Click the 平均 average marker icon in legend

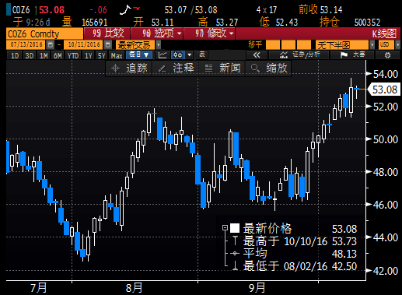tap(235, 253)
